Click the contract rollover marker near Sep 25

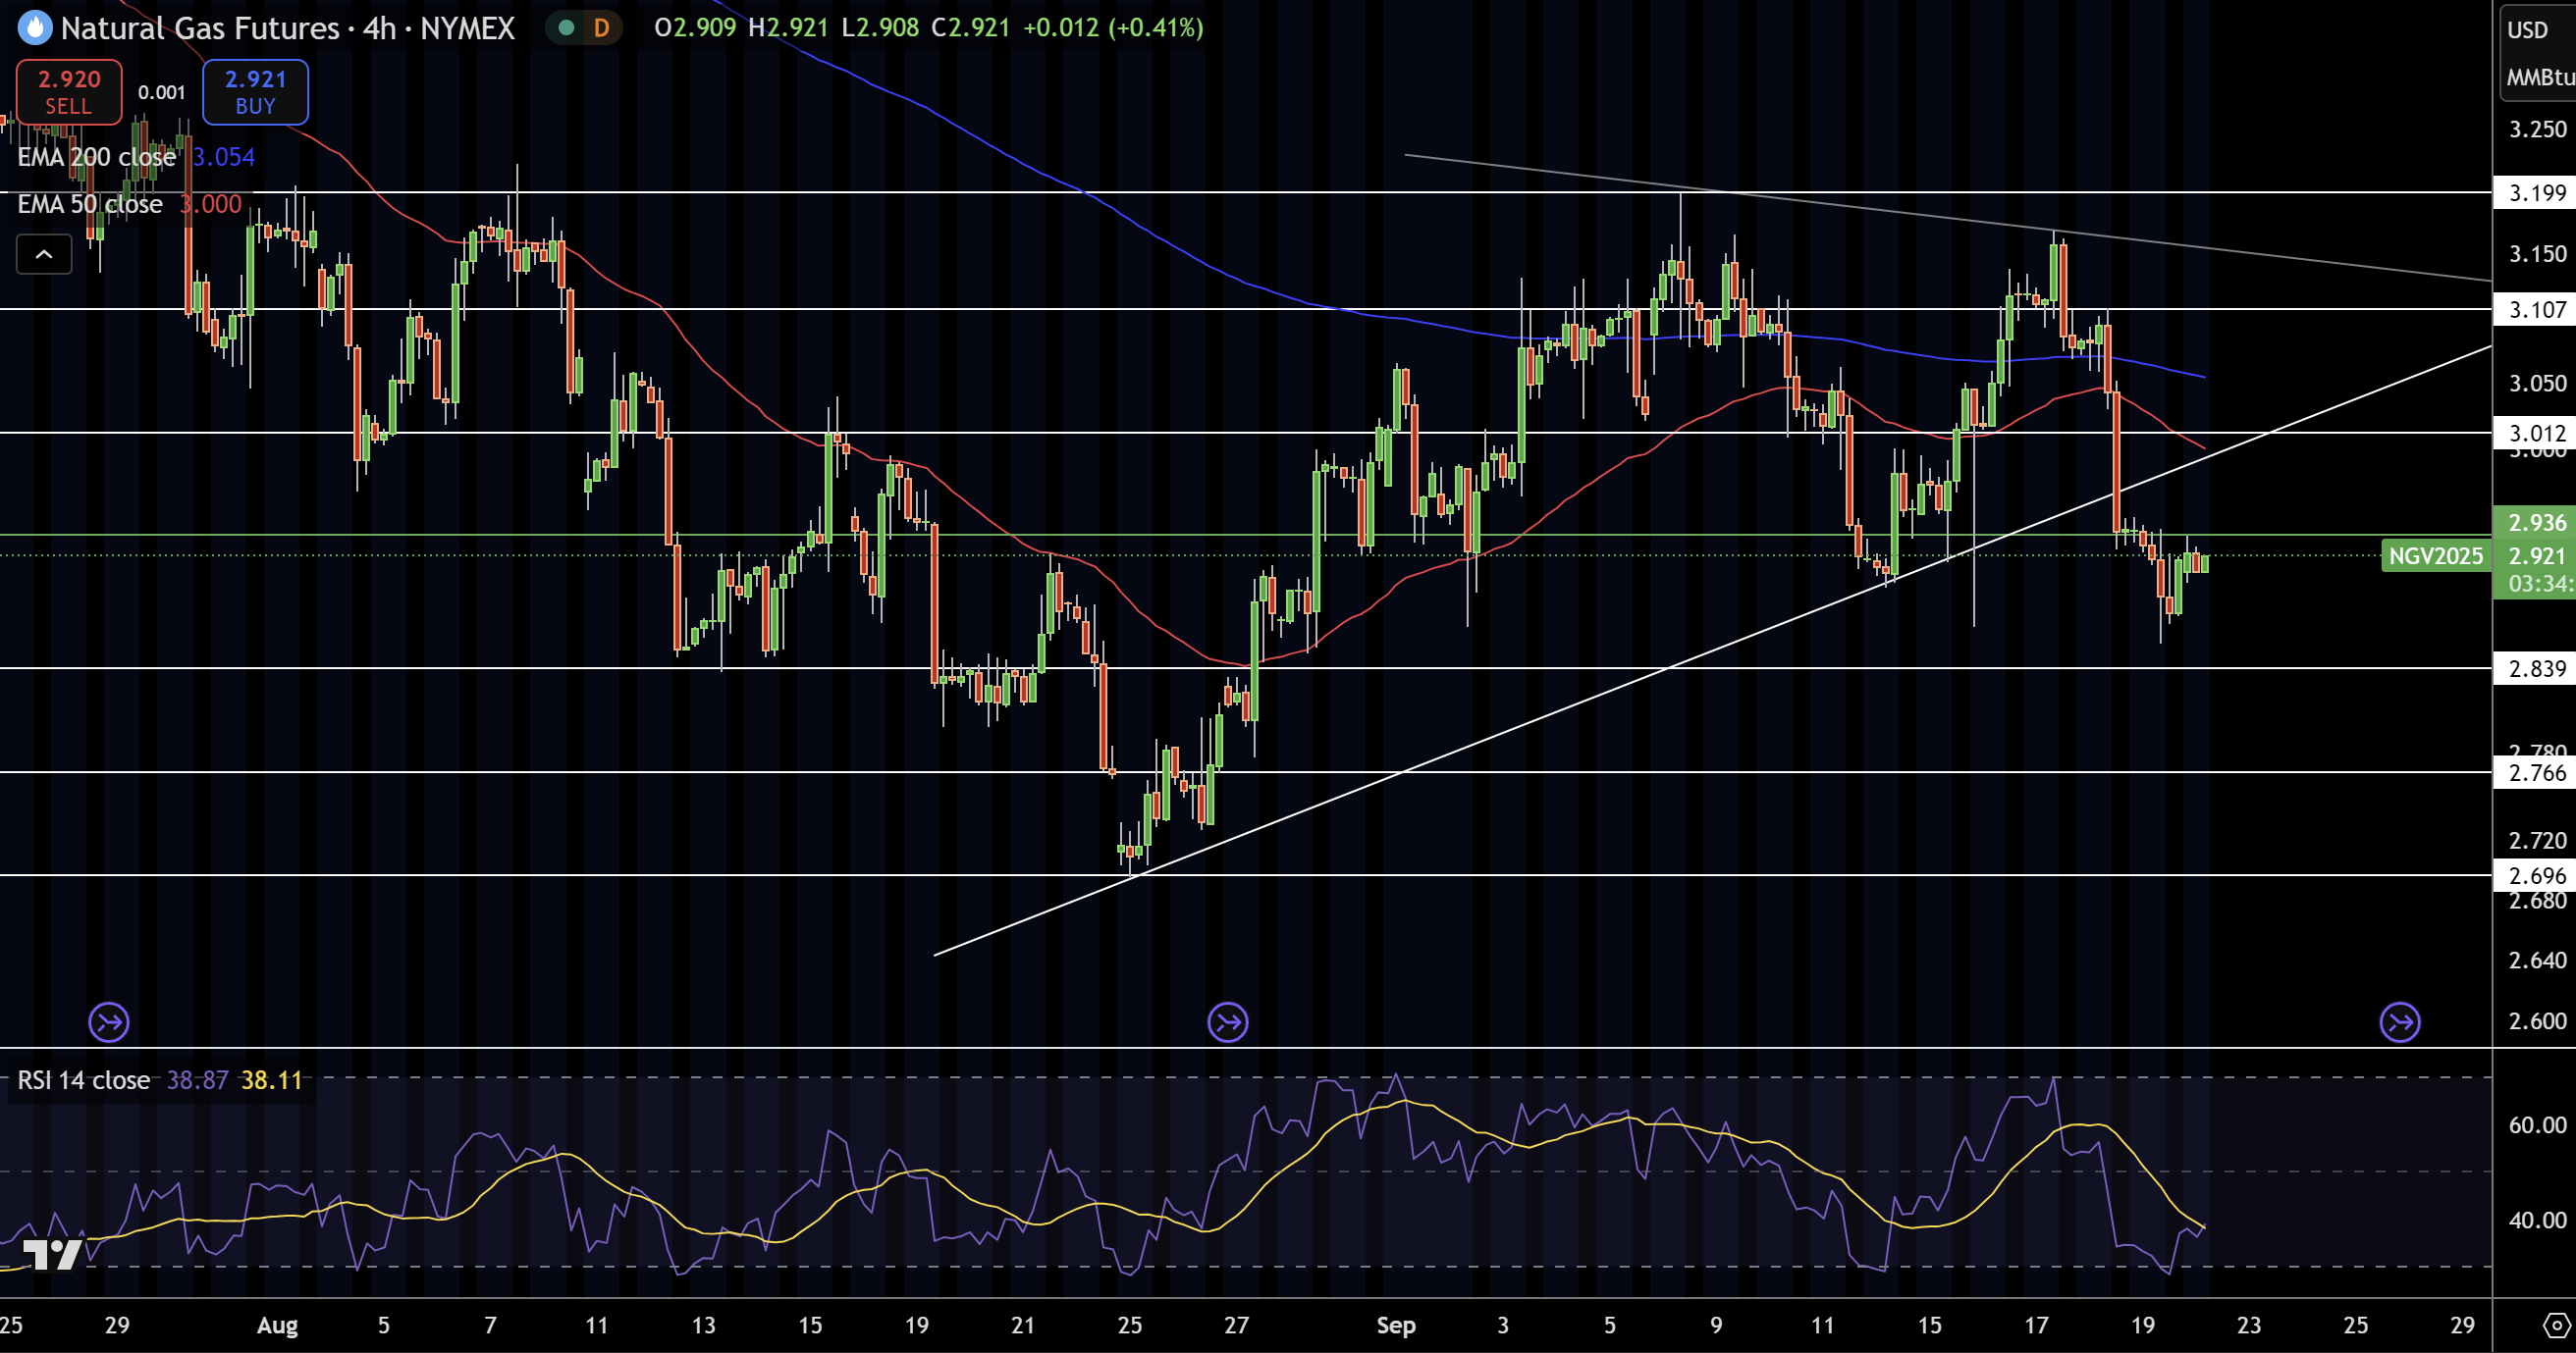pos(2401,1022)
